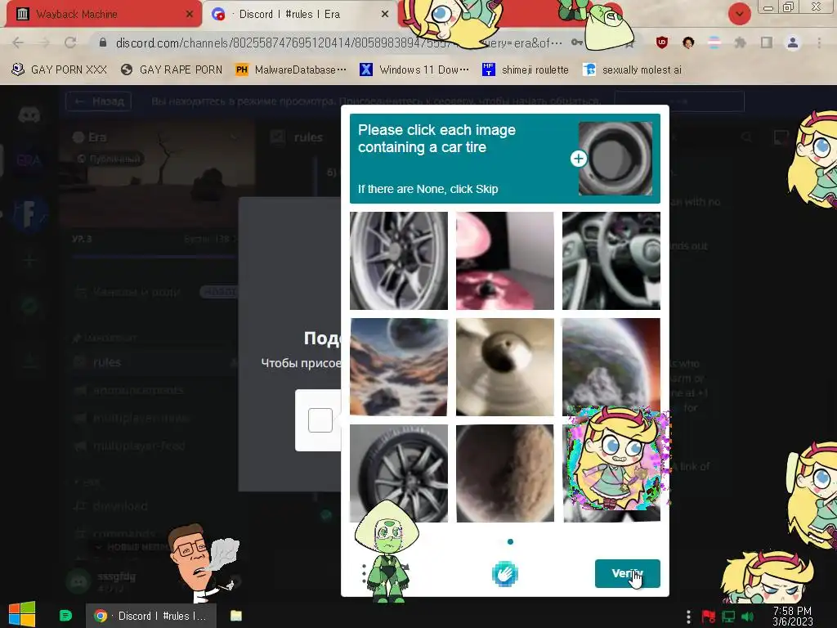Select the top-left alloy wheel captcha image
This screenshot has width=837, height=628.
pyautogui.click(x=399, y=261)
